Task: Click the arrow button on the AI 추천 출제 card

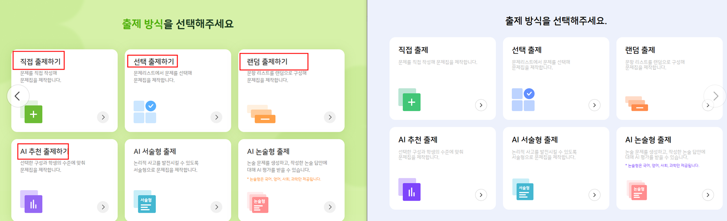Action: (x=481, y=195)
